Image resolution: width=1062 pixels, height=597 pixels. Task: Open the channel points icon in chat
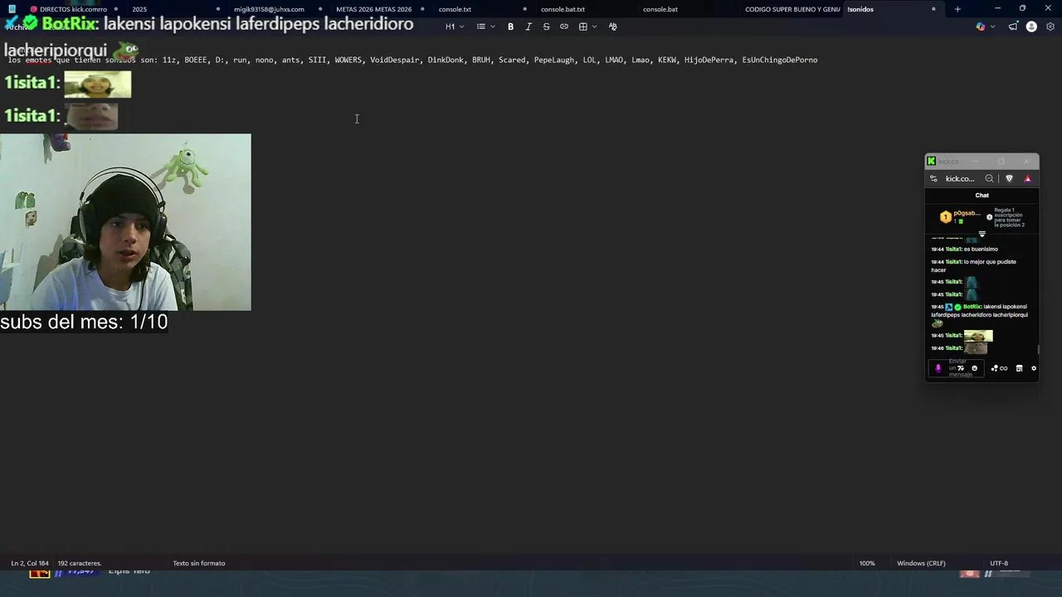click(x=999, y=368)
